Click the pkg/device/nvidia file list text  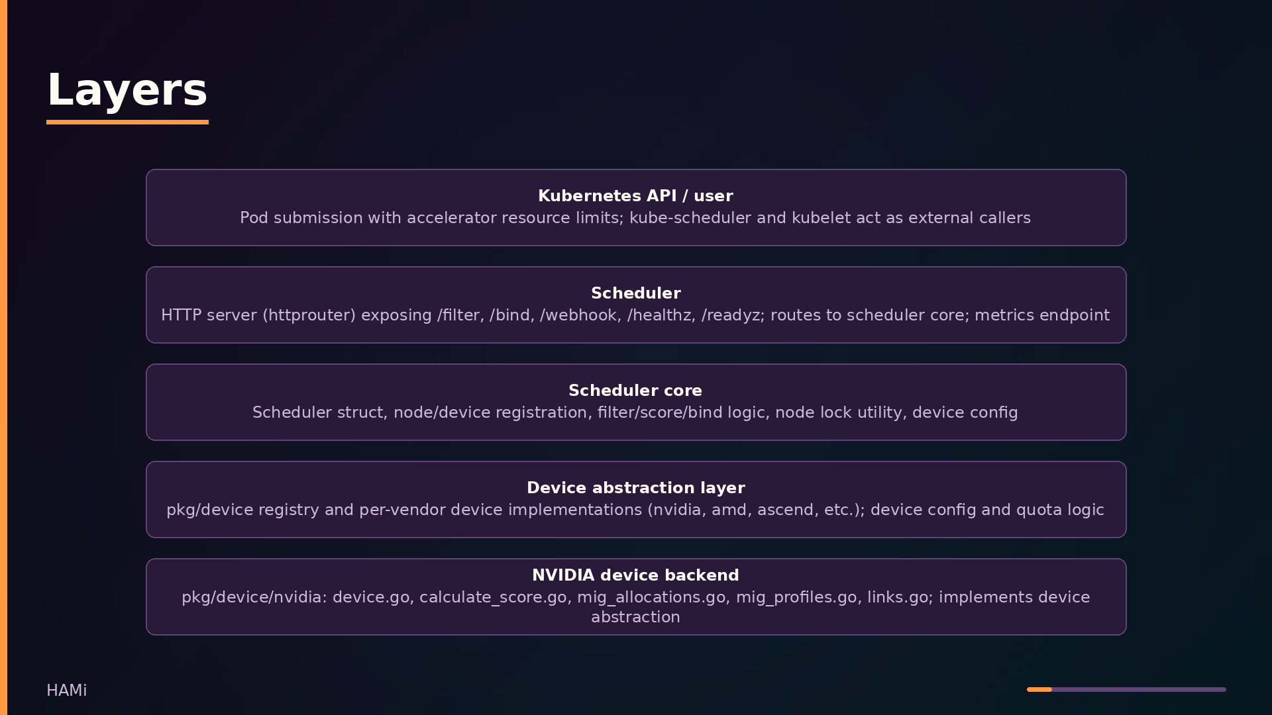coord(635,607)
